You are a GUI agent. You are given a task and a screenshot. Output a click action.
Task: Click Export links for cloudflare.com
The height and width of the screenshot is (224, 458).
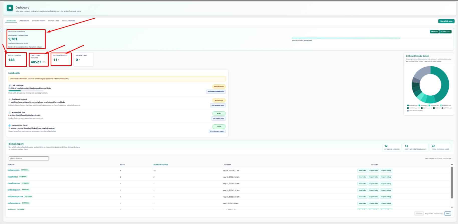[x=374, y=184]
